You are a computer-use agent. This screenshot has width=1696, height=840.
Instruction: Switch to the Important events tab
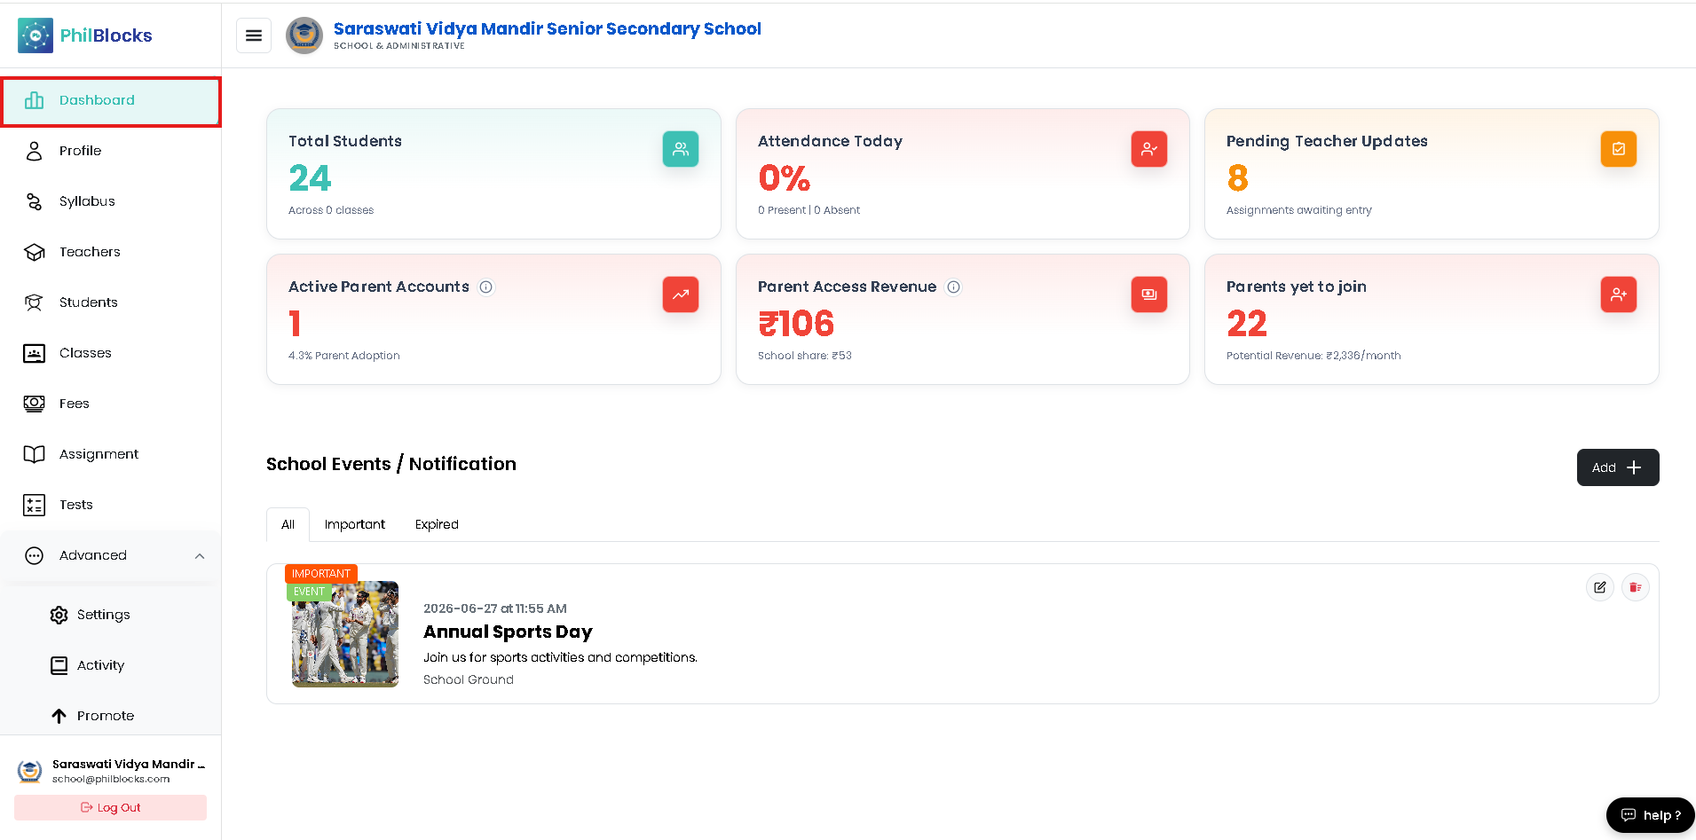pos(355,524)
